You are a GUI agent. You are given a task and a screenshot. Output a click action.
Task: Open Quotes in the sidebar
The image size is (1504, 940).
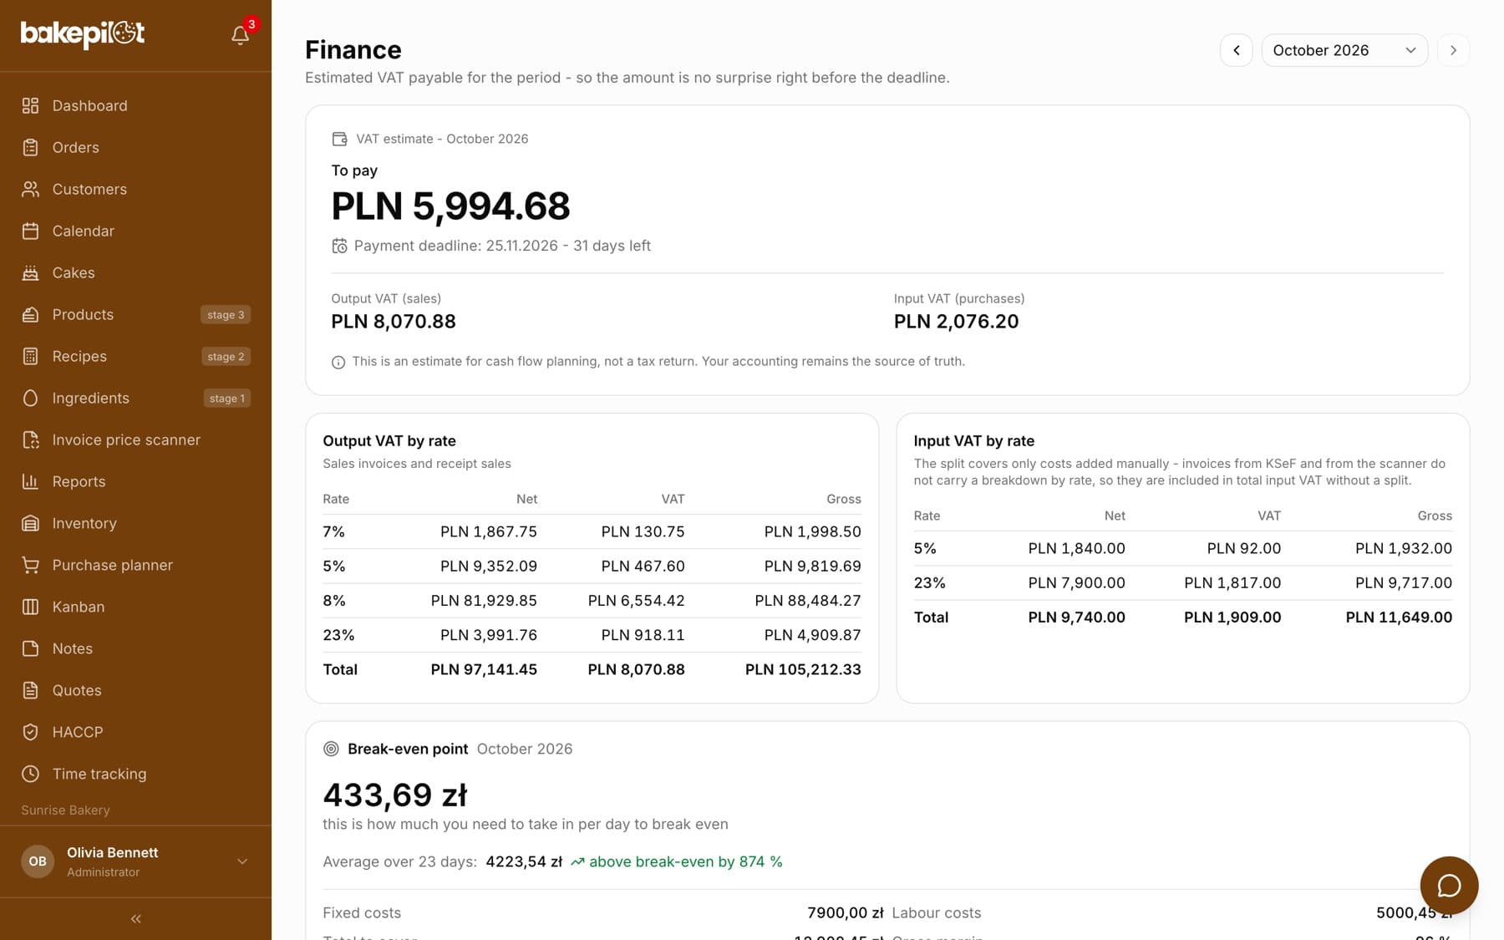(136, 690)
